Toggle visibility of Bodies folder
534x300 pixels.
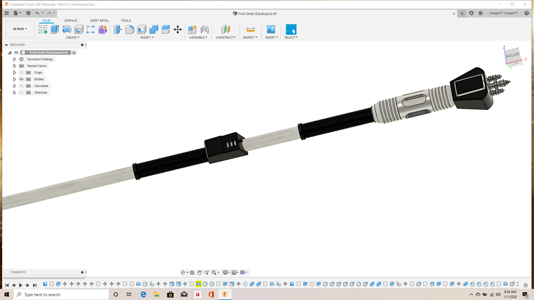(22, 79)
